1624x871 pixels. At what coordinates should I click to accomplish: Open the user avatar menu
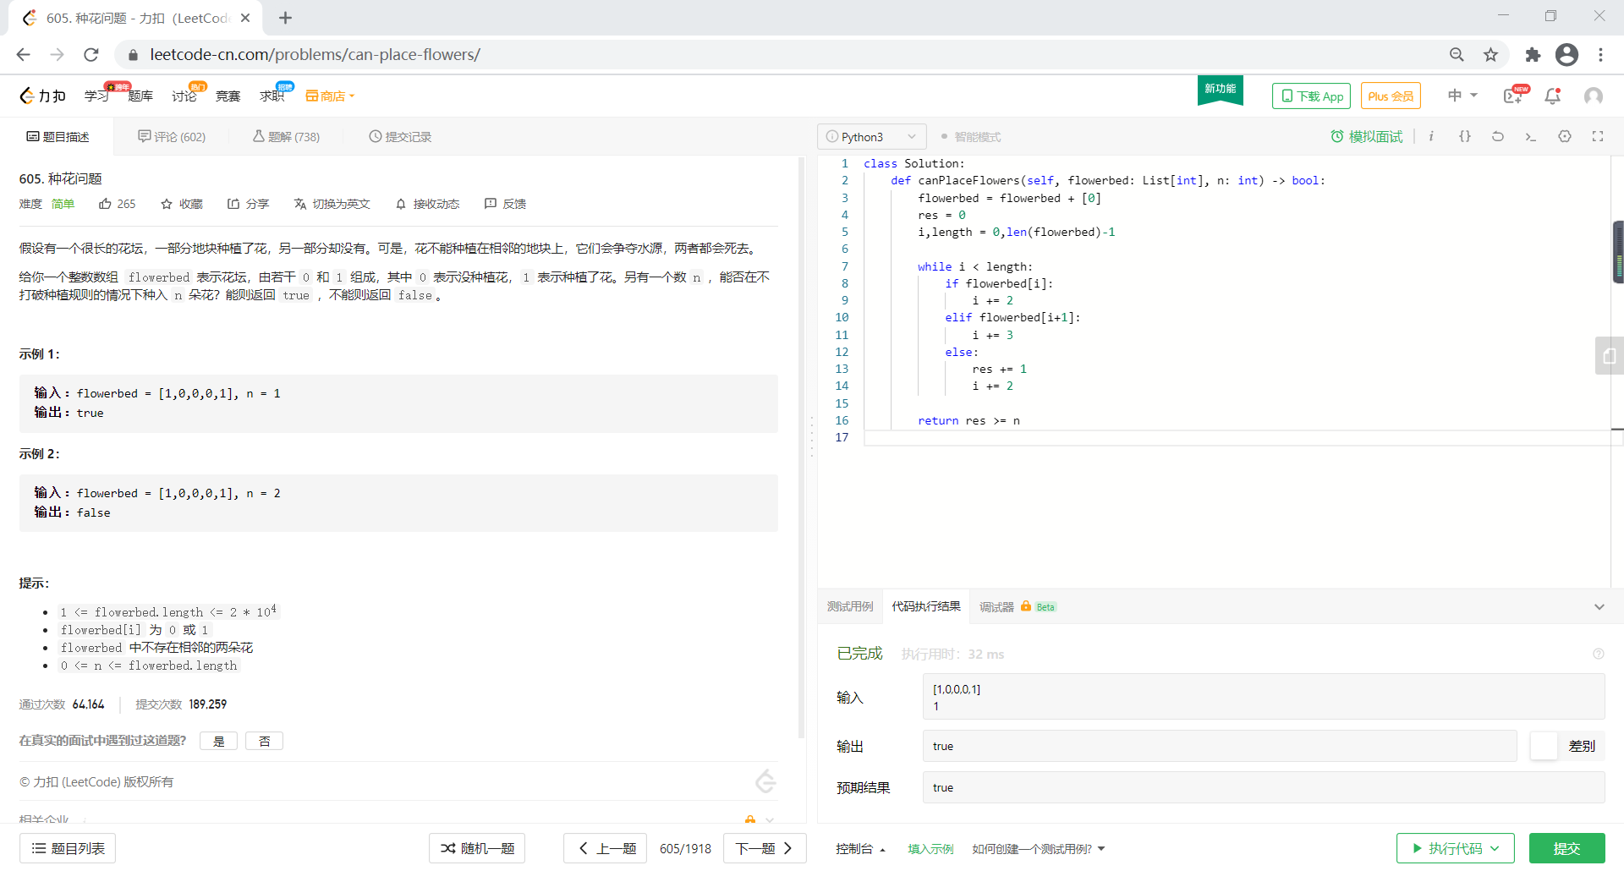point(1594,96)
